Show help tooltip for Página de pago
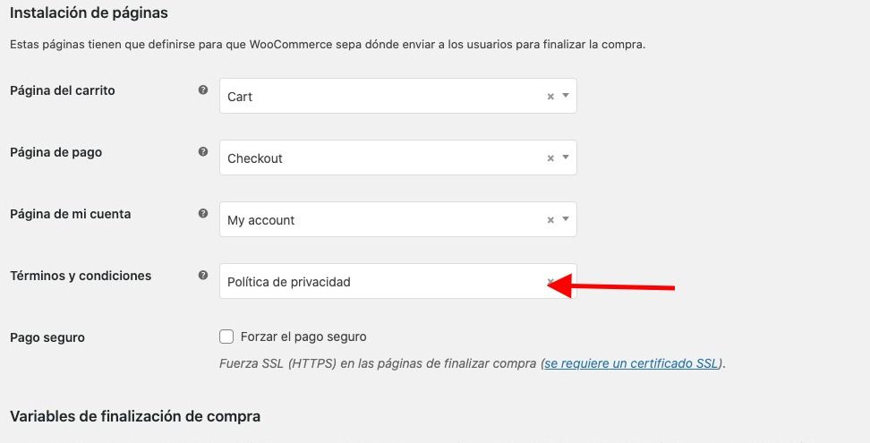This screenshot has width=870, height=443. pyautogui.click(x=203, y=151)
